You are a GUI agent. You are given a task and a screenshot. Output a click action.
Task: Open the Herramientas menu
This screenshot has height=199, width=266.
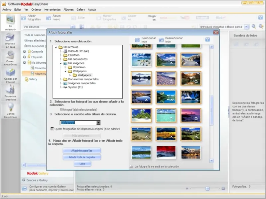click(x=52, y=10)
